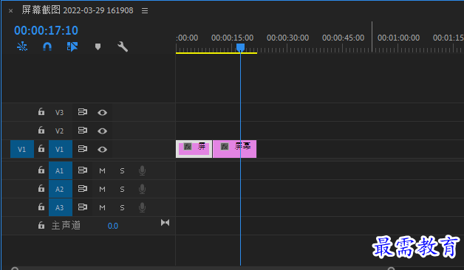Toggle sync lock for track A3
Viewport: 464px width, 270px height.
pyautogui.click(x=83, y=207)
